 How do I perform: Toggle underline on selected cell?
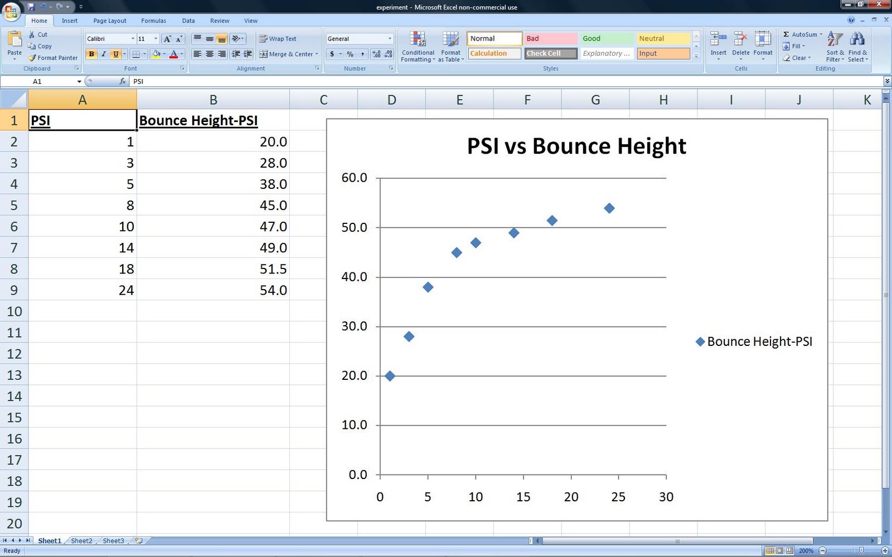point(115,54)
